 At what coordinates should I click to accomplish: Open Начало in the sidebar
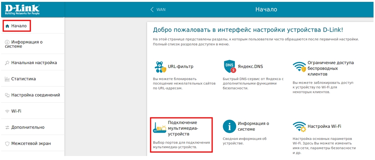[x=19, y=26]
